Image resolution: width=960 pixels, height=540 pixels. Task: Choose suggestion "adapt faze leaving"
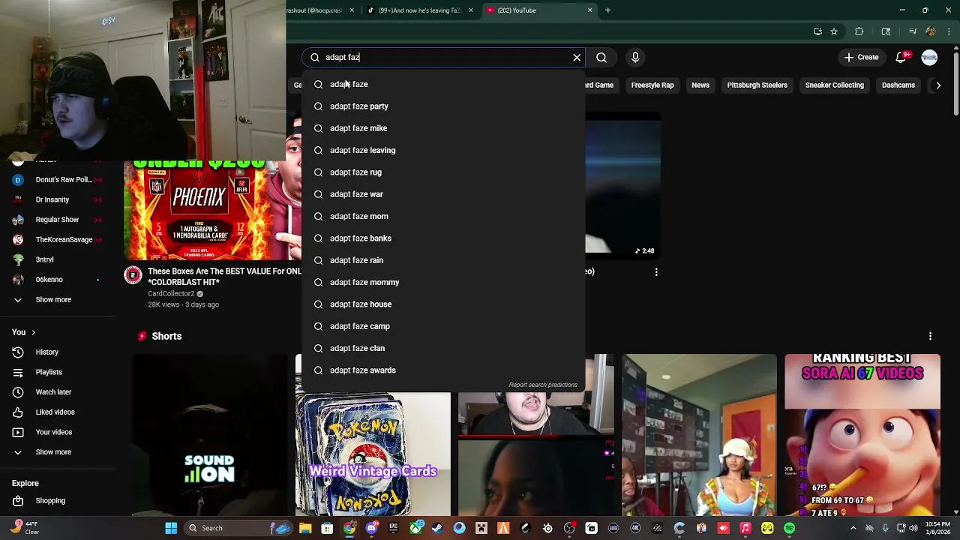443,150
